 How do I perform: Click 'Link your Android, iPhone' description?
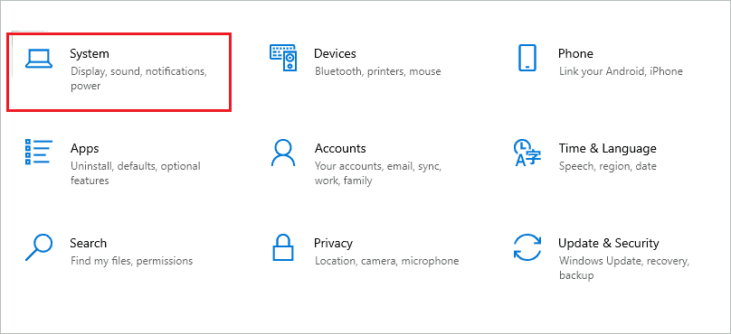(621, 71)
